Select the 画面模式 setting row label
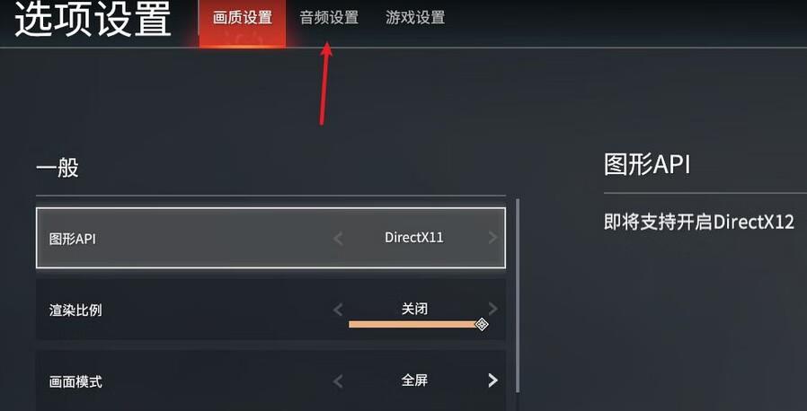This screenshot has width=807, height=411. [x=75, y=381]
